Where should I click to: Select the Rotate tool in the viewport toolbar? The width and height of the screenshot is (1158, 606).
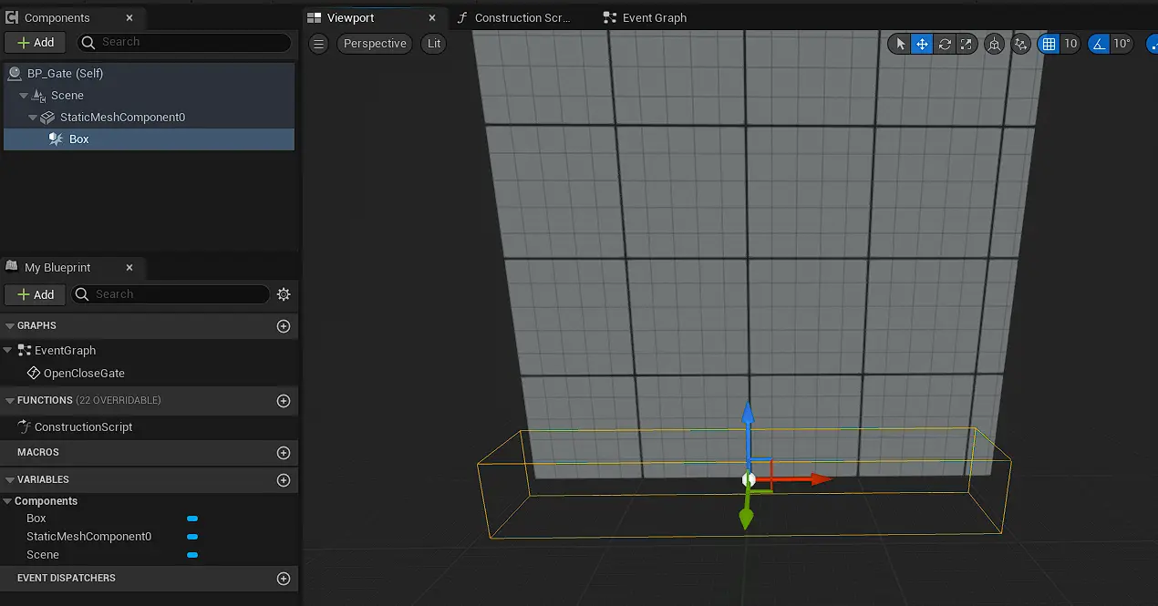[944, 43]
